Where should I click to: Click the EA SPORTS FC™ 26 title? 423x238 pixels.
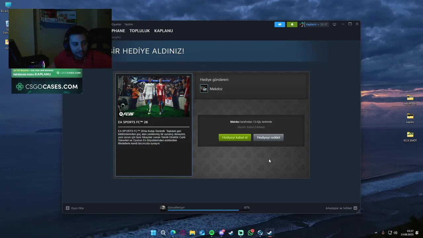133,122
